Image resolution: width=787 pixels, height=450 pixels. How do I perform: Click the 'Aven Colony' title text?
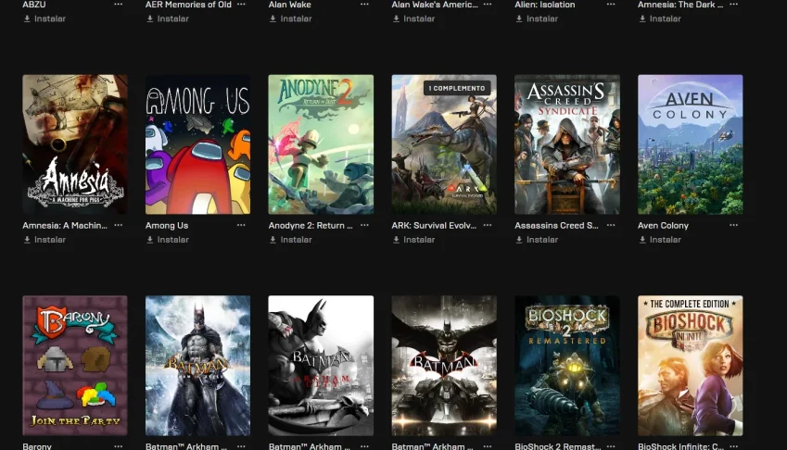[x=663, y=226]
